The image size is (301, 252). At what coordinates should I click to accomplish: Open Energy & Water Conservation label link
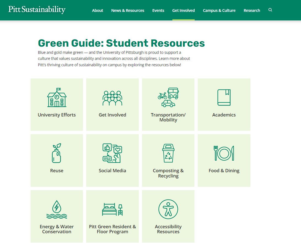(57, 229)
